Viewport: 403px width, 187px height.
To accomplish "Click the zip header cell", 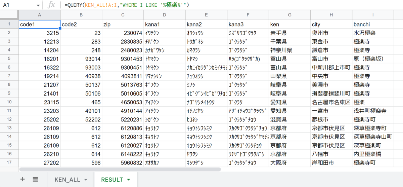I will [x=123, y=24].
